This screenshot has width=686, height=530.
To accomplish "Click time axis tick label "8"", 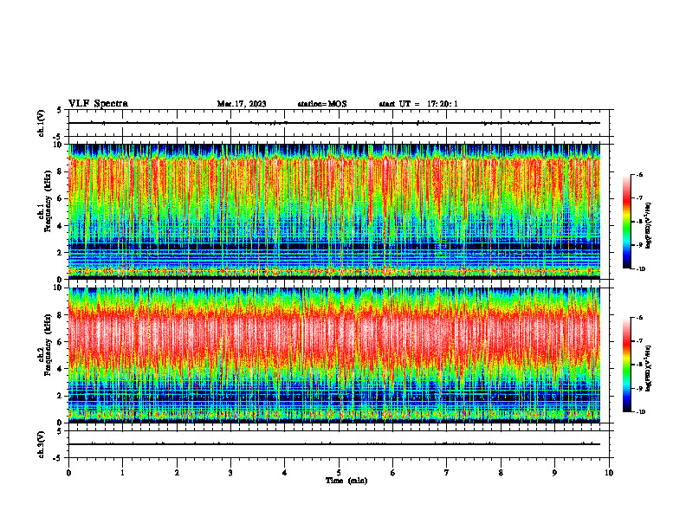I will click(501, 472).
